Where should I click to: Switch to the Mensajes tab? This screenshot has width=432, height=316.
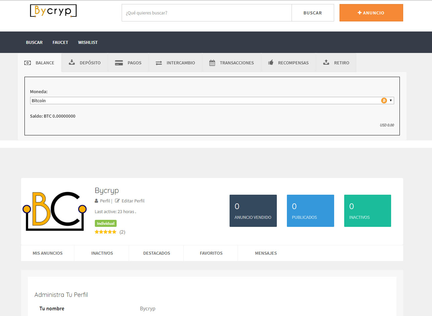[x=266, y=253]
